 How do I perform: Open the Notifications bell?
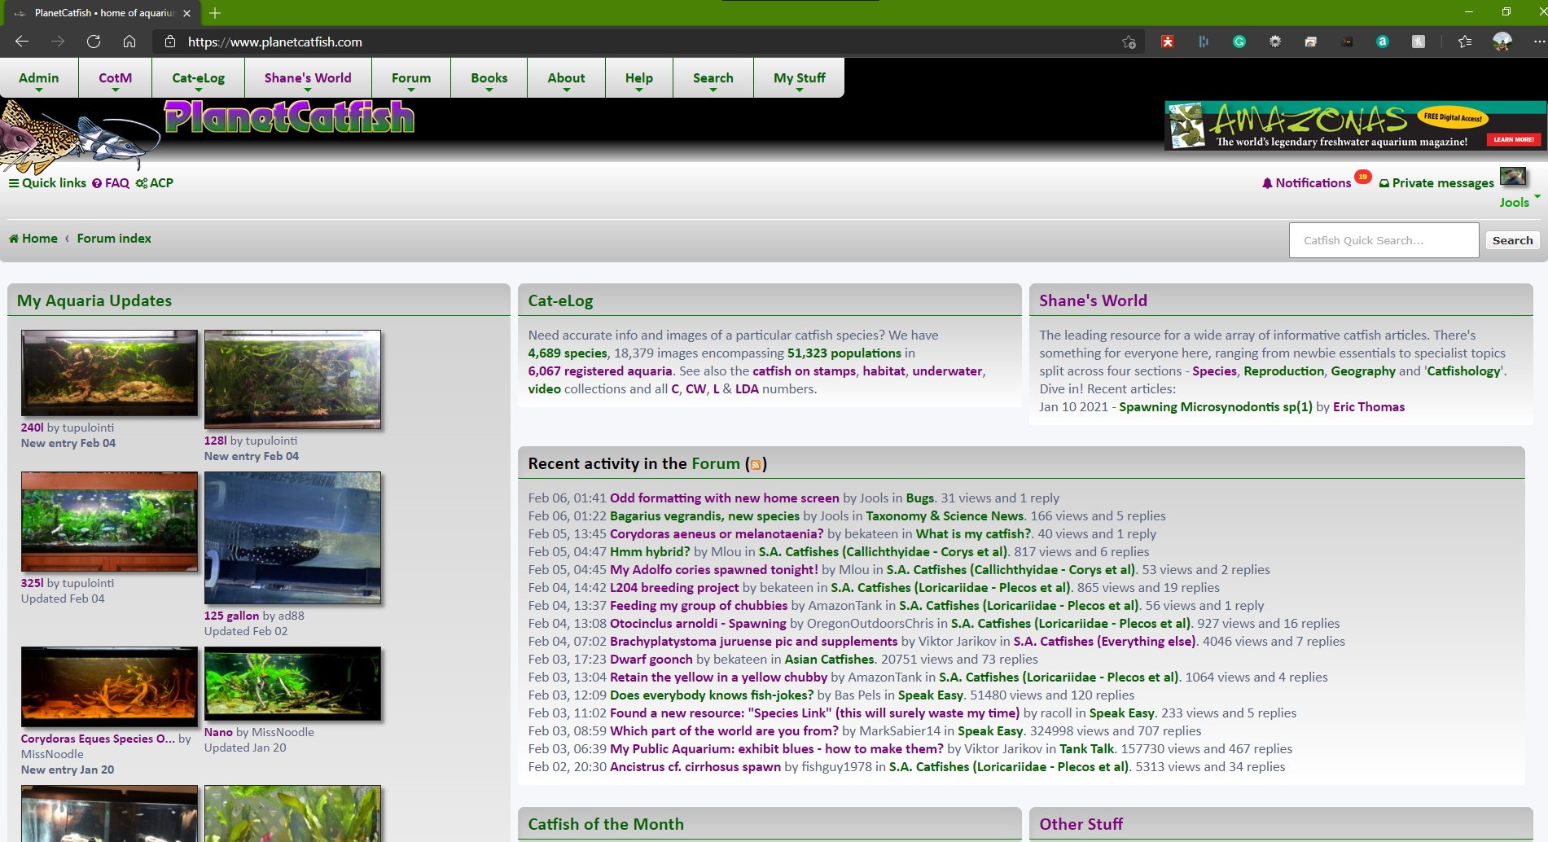[1306, 182]
